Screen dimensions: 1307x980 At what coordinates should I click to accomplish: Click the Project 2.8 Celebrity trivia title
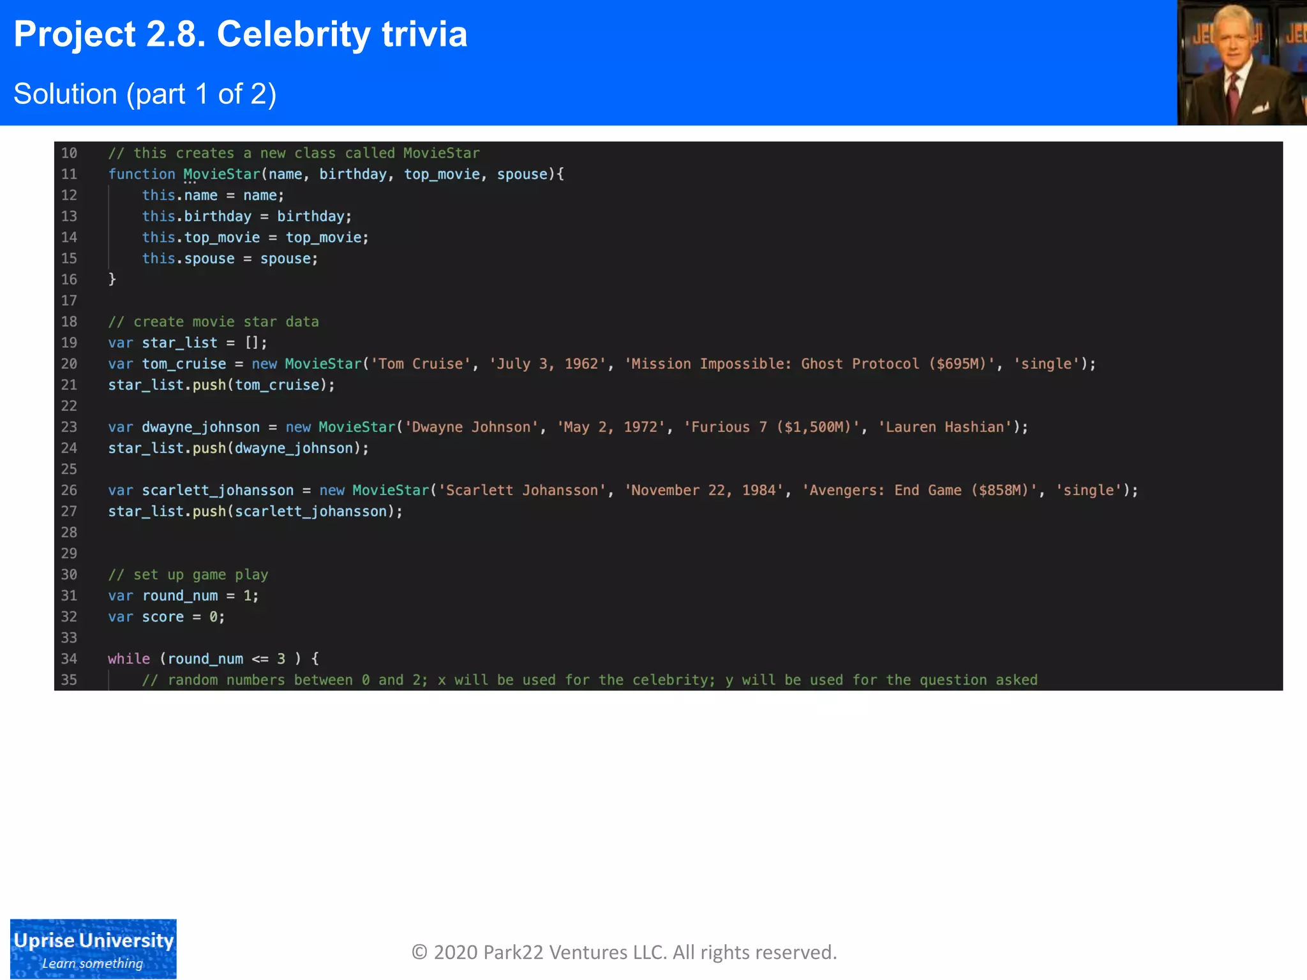coord(240,34)
